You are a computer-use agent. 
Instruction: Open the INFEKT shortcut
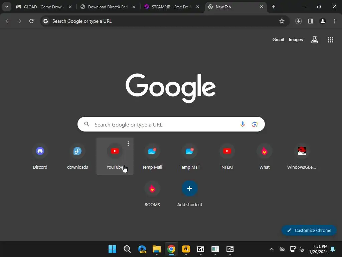click(x=227, y=156)
